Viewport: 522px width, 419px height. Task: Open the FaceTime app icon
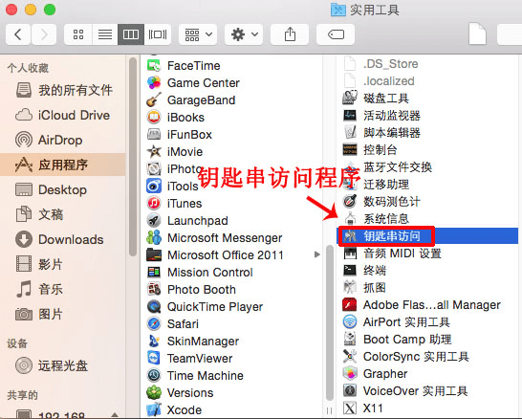click(154, 66)
